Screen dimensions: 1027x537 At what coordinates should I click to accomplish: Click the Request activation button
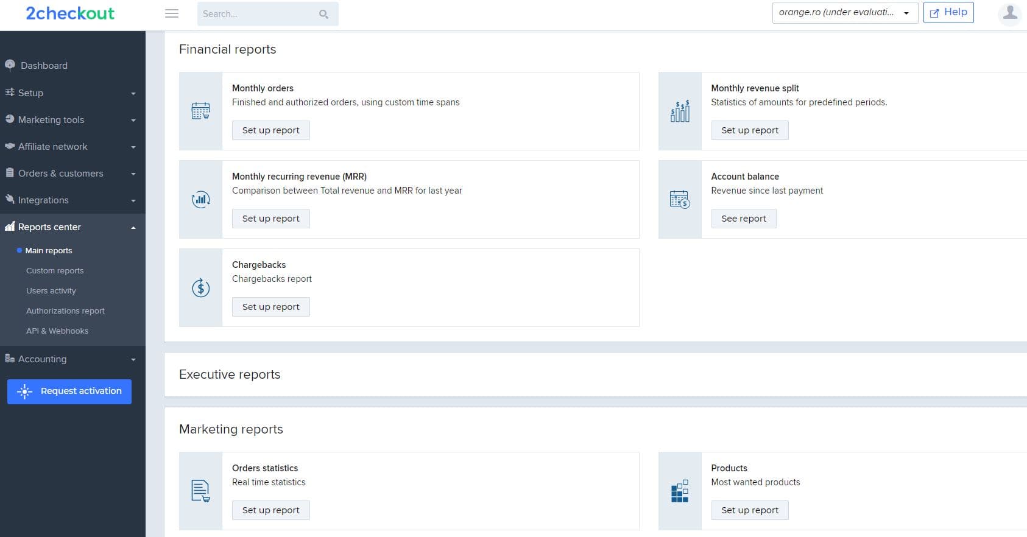point(69,391)
